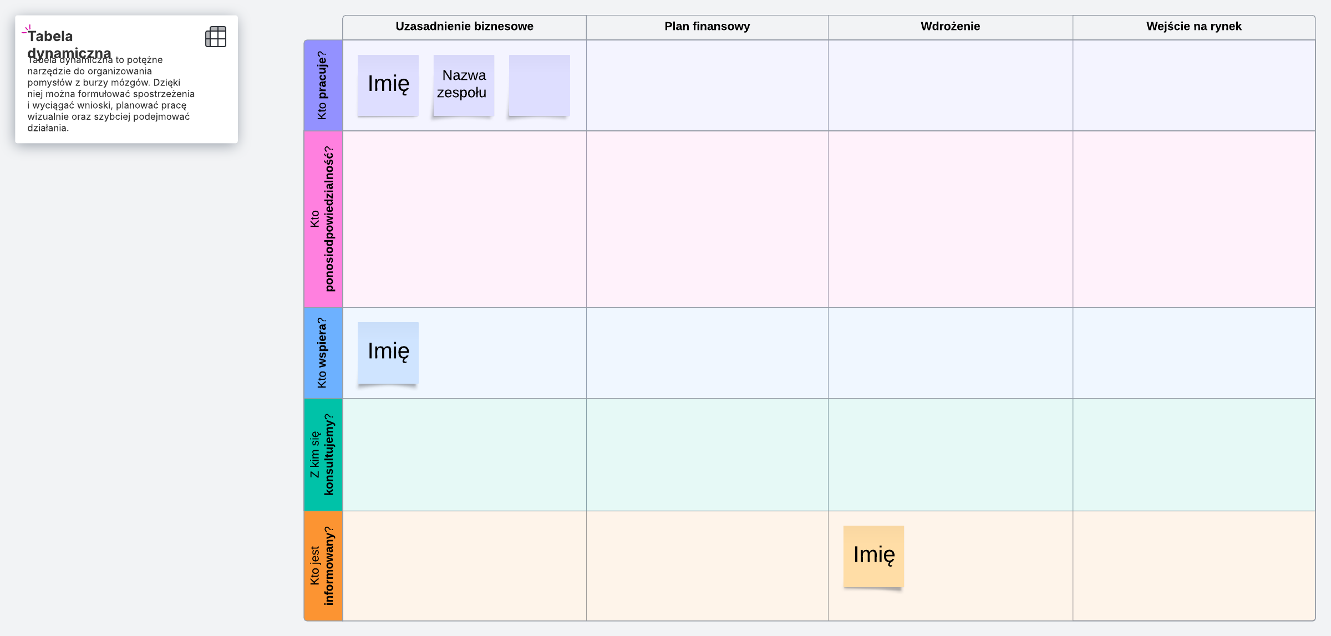Screen dimensions: 1331x636
Task: Click the table grid icon in info card
Action: click(x=216, y=37)
